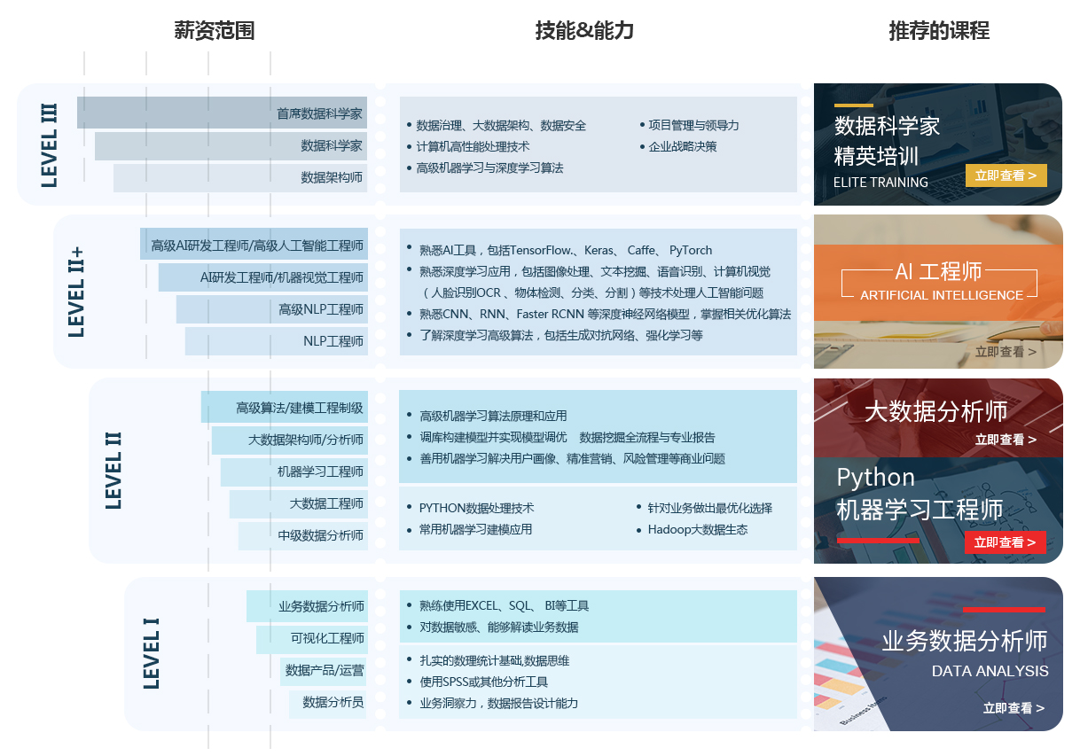This screenshot has width=1080, height=756.
Task: Click skill text 高级机器学习算法原理和应用
Action: tap(493, 417)
